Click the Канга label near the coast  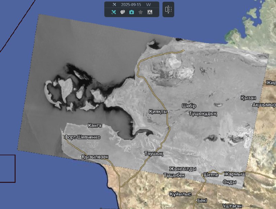click(x=95, y=125)
